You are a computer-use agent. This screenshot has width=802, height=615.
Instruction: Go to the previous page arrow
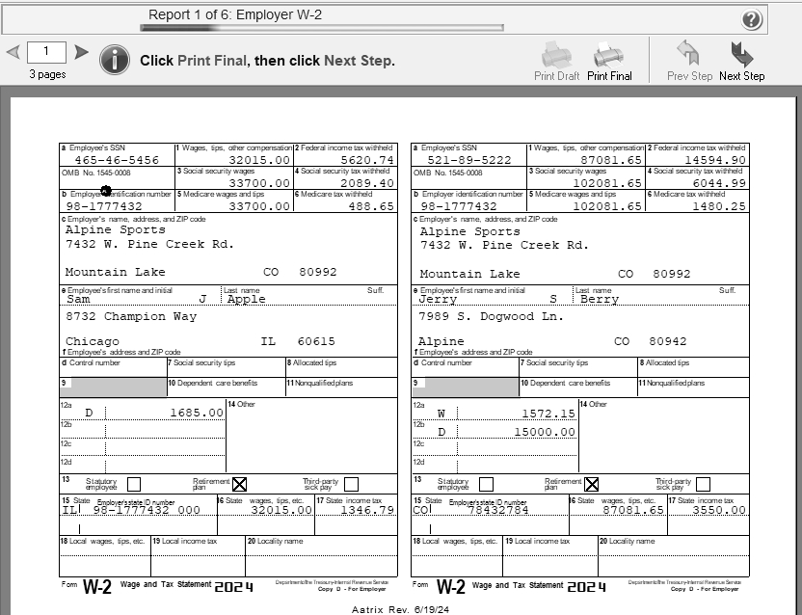(13, 52)
